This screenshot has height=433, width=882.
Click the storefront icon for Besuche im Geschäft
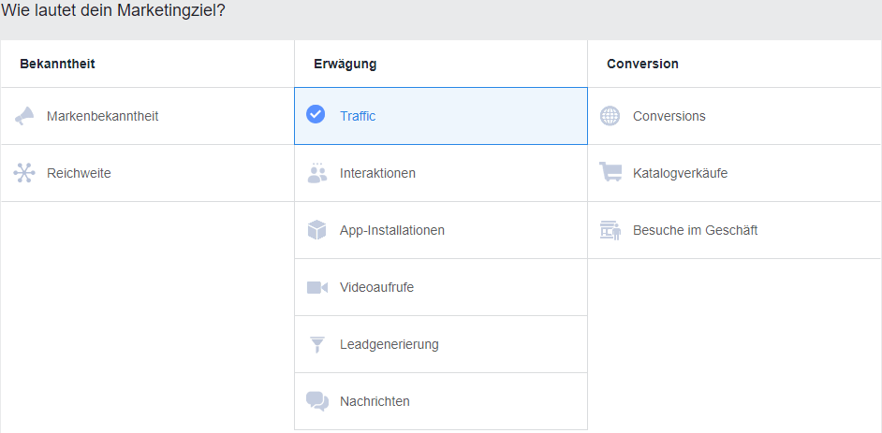610,230
